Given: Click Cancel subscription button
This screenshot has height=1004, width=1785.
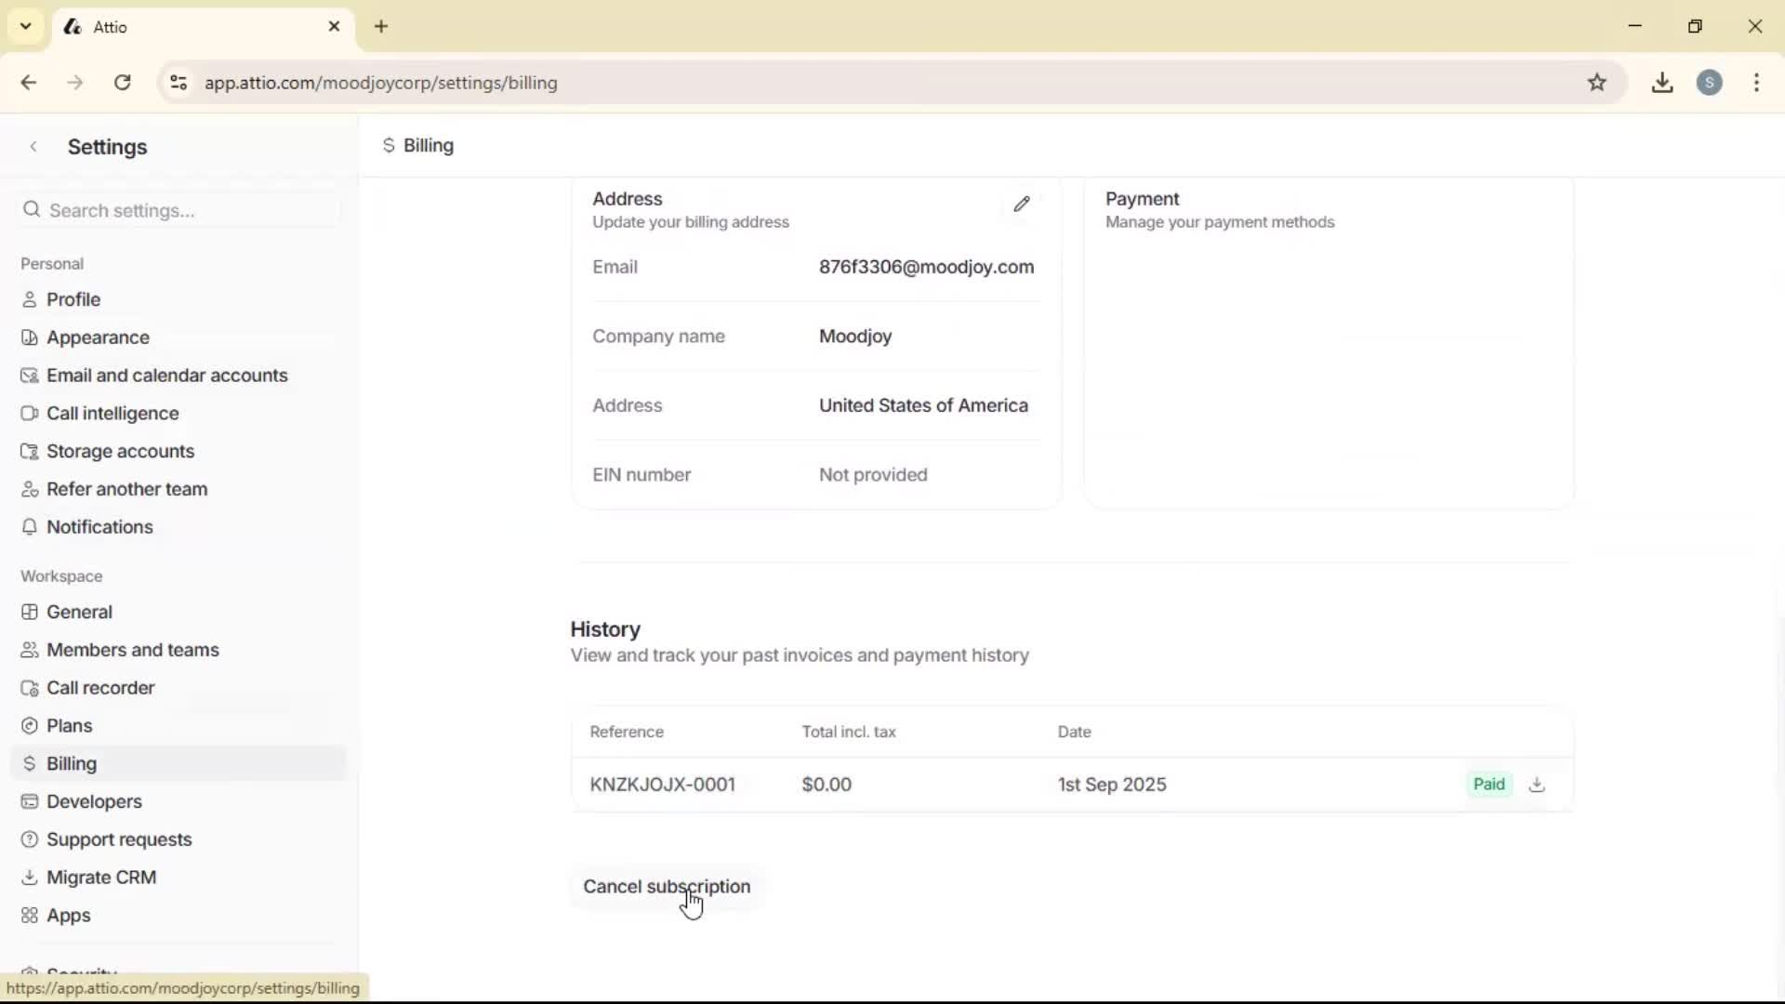Looking at the screenshot, I should [x=666, y=886].
